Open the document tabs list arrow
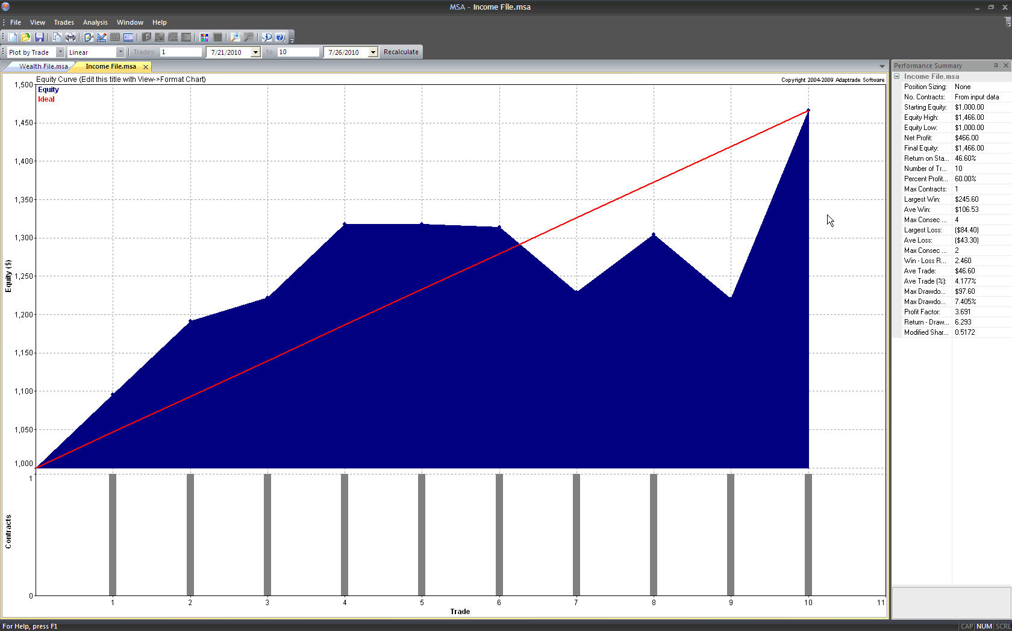The height and width of the screenshot is (631, 1012). [x=882, y=66]
